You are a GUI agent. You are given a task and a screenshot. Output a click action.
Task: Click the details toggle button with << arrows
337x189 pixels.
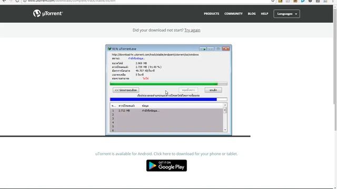click(126, 90)
